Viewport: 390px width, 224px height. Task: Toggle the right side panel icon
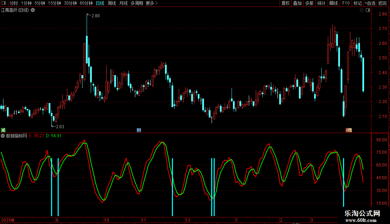click(368, 10)
